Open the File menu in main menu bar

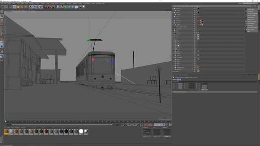2,4
